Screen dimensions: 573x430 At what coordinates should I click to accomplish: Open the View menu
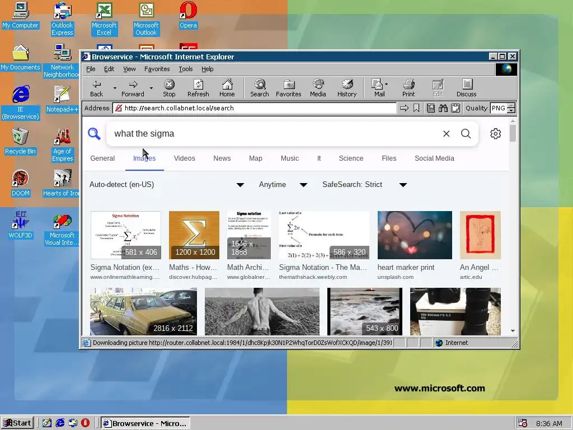(129, 69)
